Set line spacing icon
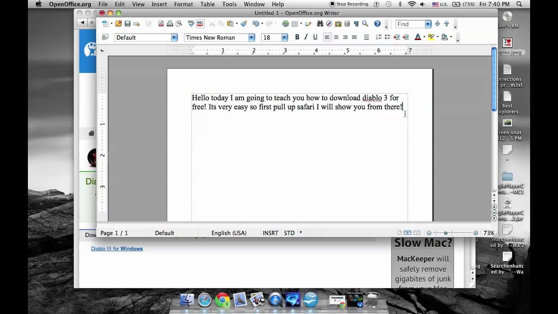 pyautogui.click(x=367, y=37)
